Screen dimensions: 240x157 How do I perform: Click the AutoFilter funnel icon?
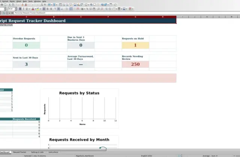(x=70, y=4)
